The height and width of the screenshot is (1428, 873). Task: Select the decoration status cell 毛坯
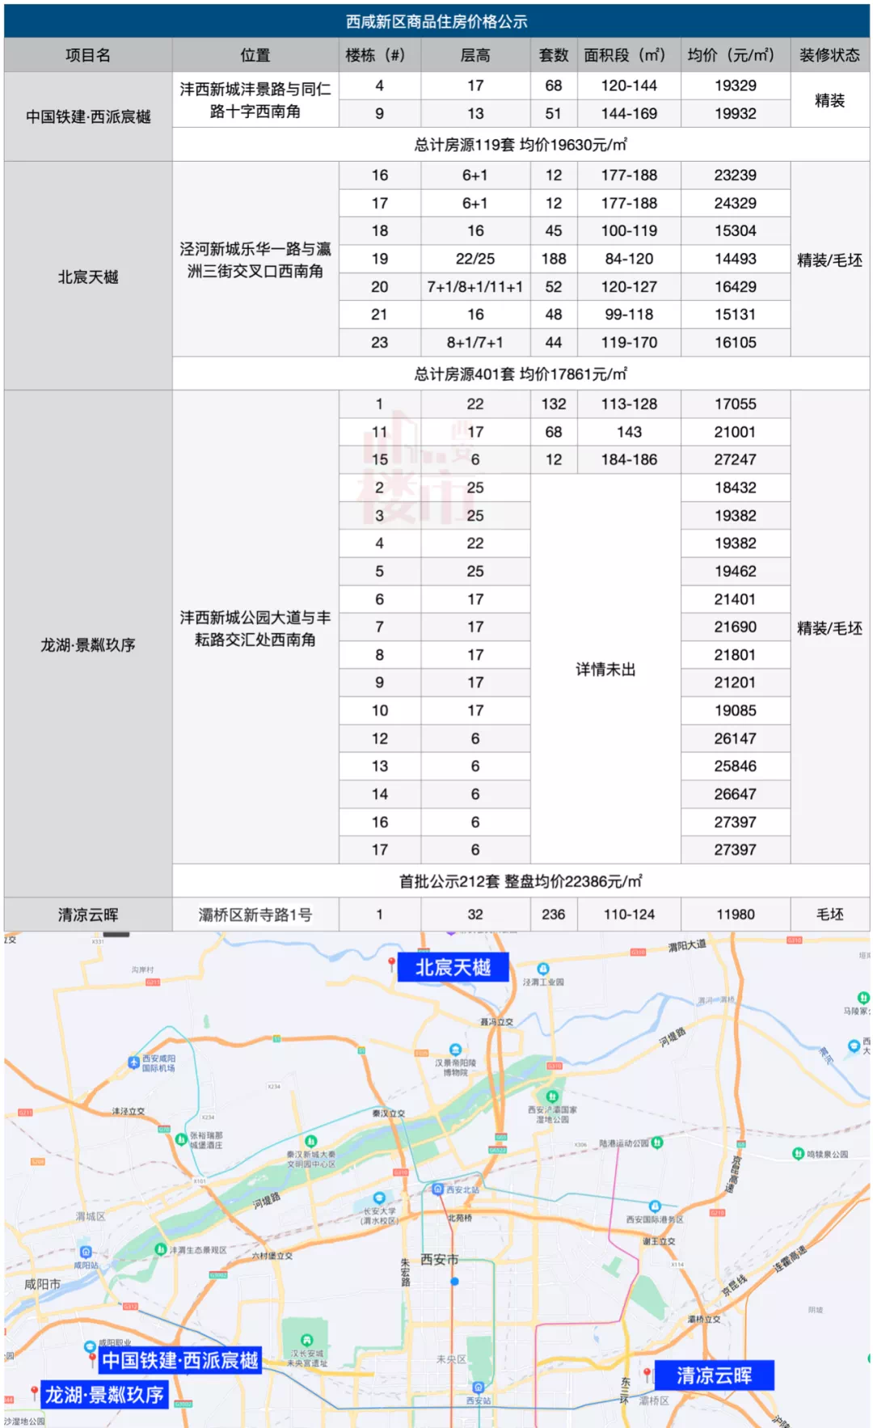pyautogui.click(x=830, y=915)
